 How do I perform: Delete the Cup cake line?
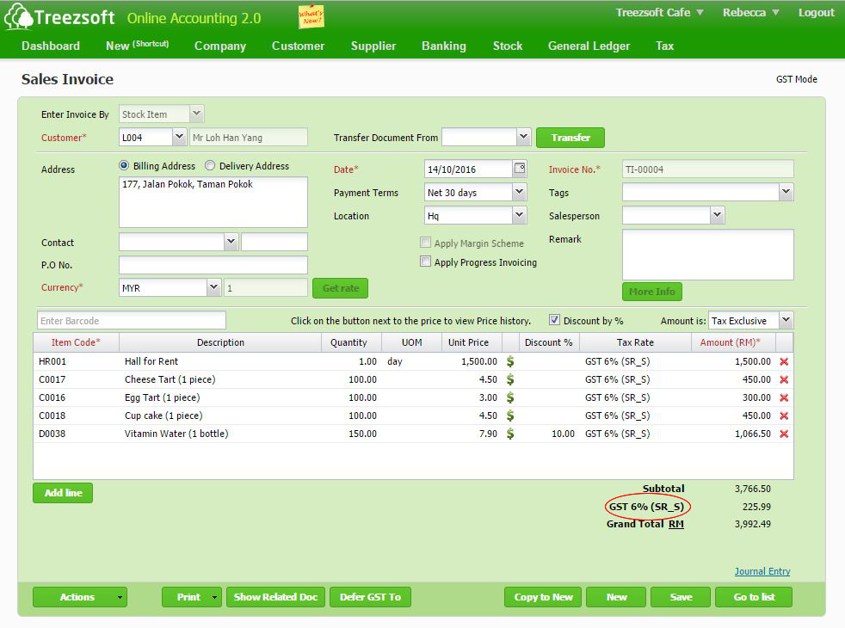784,416
